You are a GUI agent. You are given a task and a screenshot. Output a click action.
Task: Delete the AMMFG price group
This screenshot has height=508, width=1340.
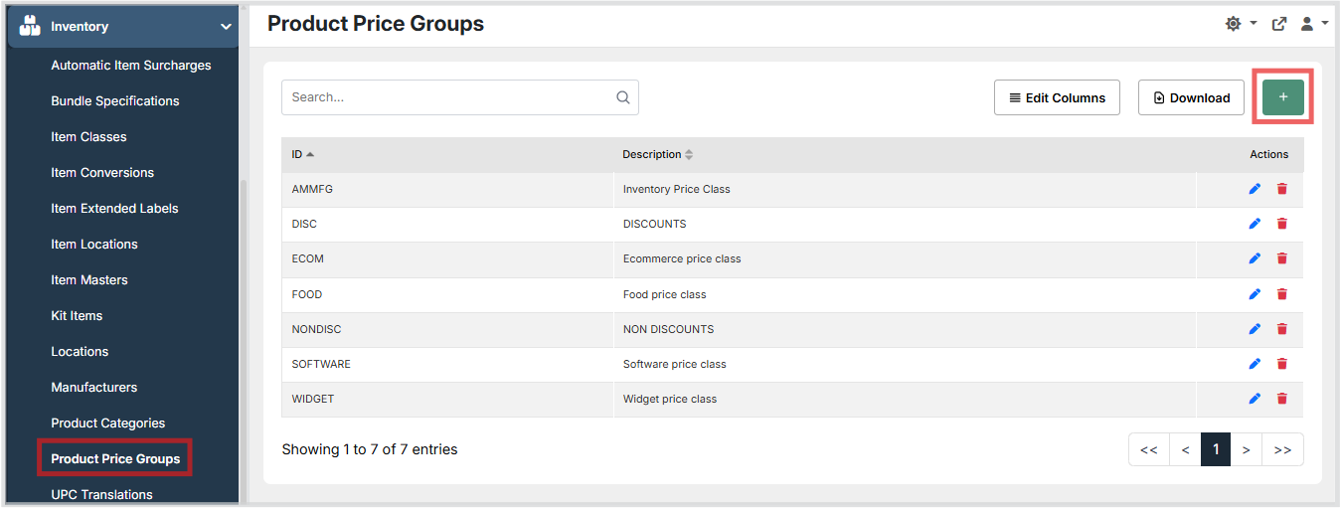[x=1282, y=189]
